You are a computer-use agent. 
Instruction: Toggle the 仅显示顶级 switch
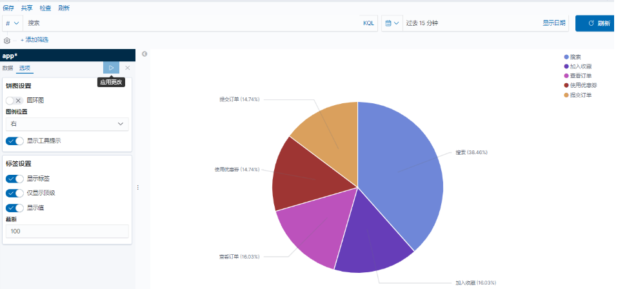[14, 193]
